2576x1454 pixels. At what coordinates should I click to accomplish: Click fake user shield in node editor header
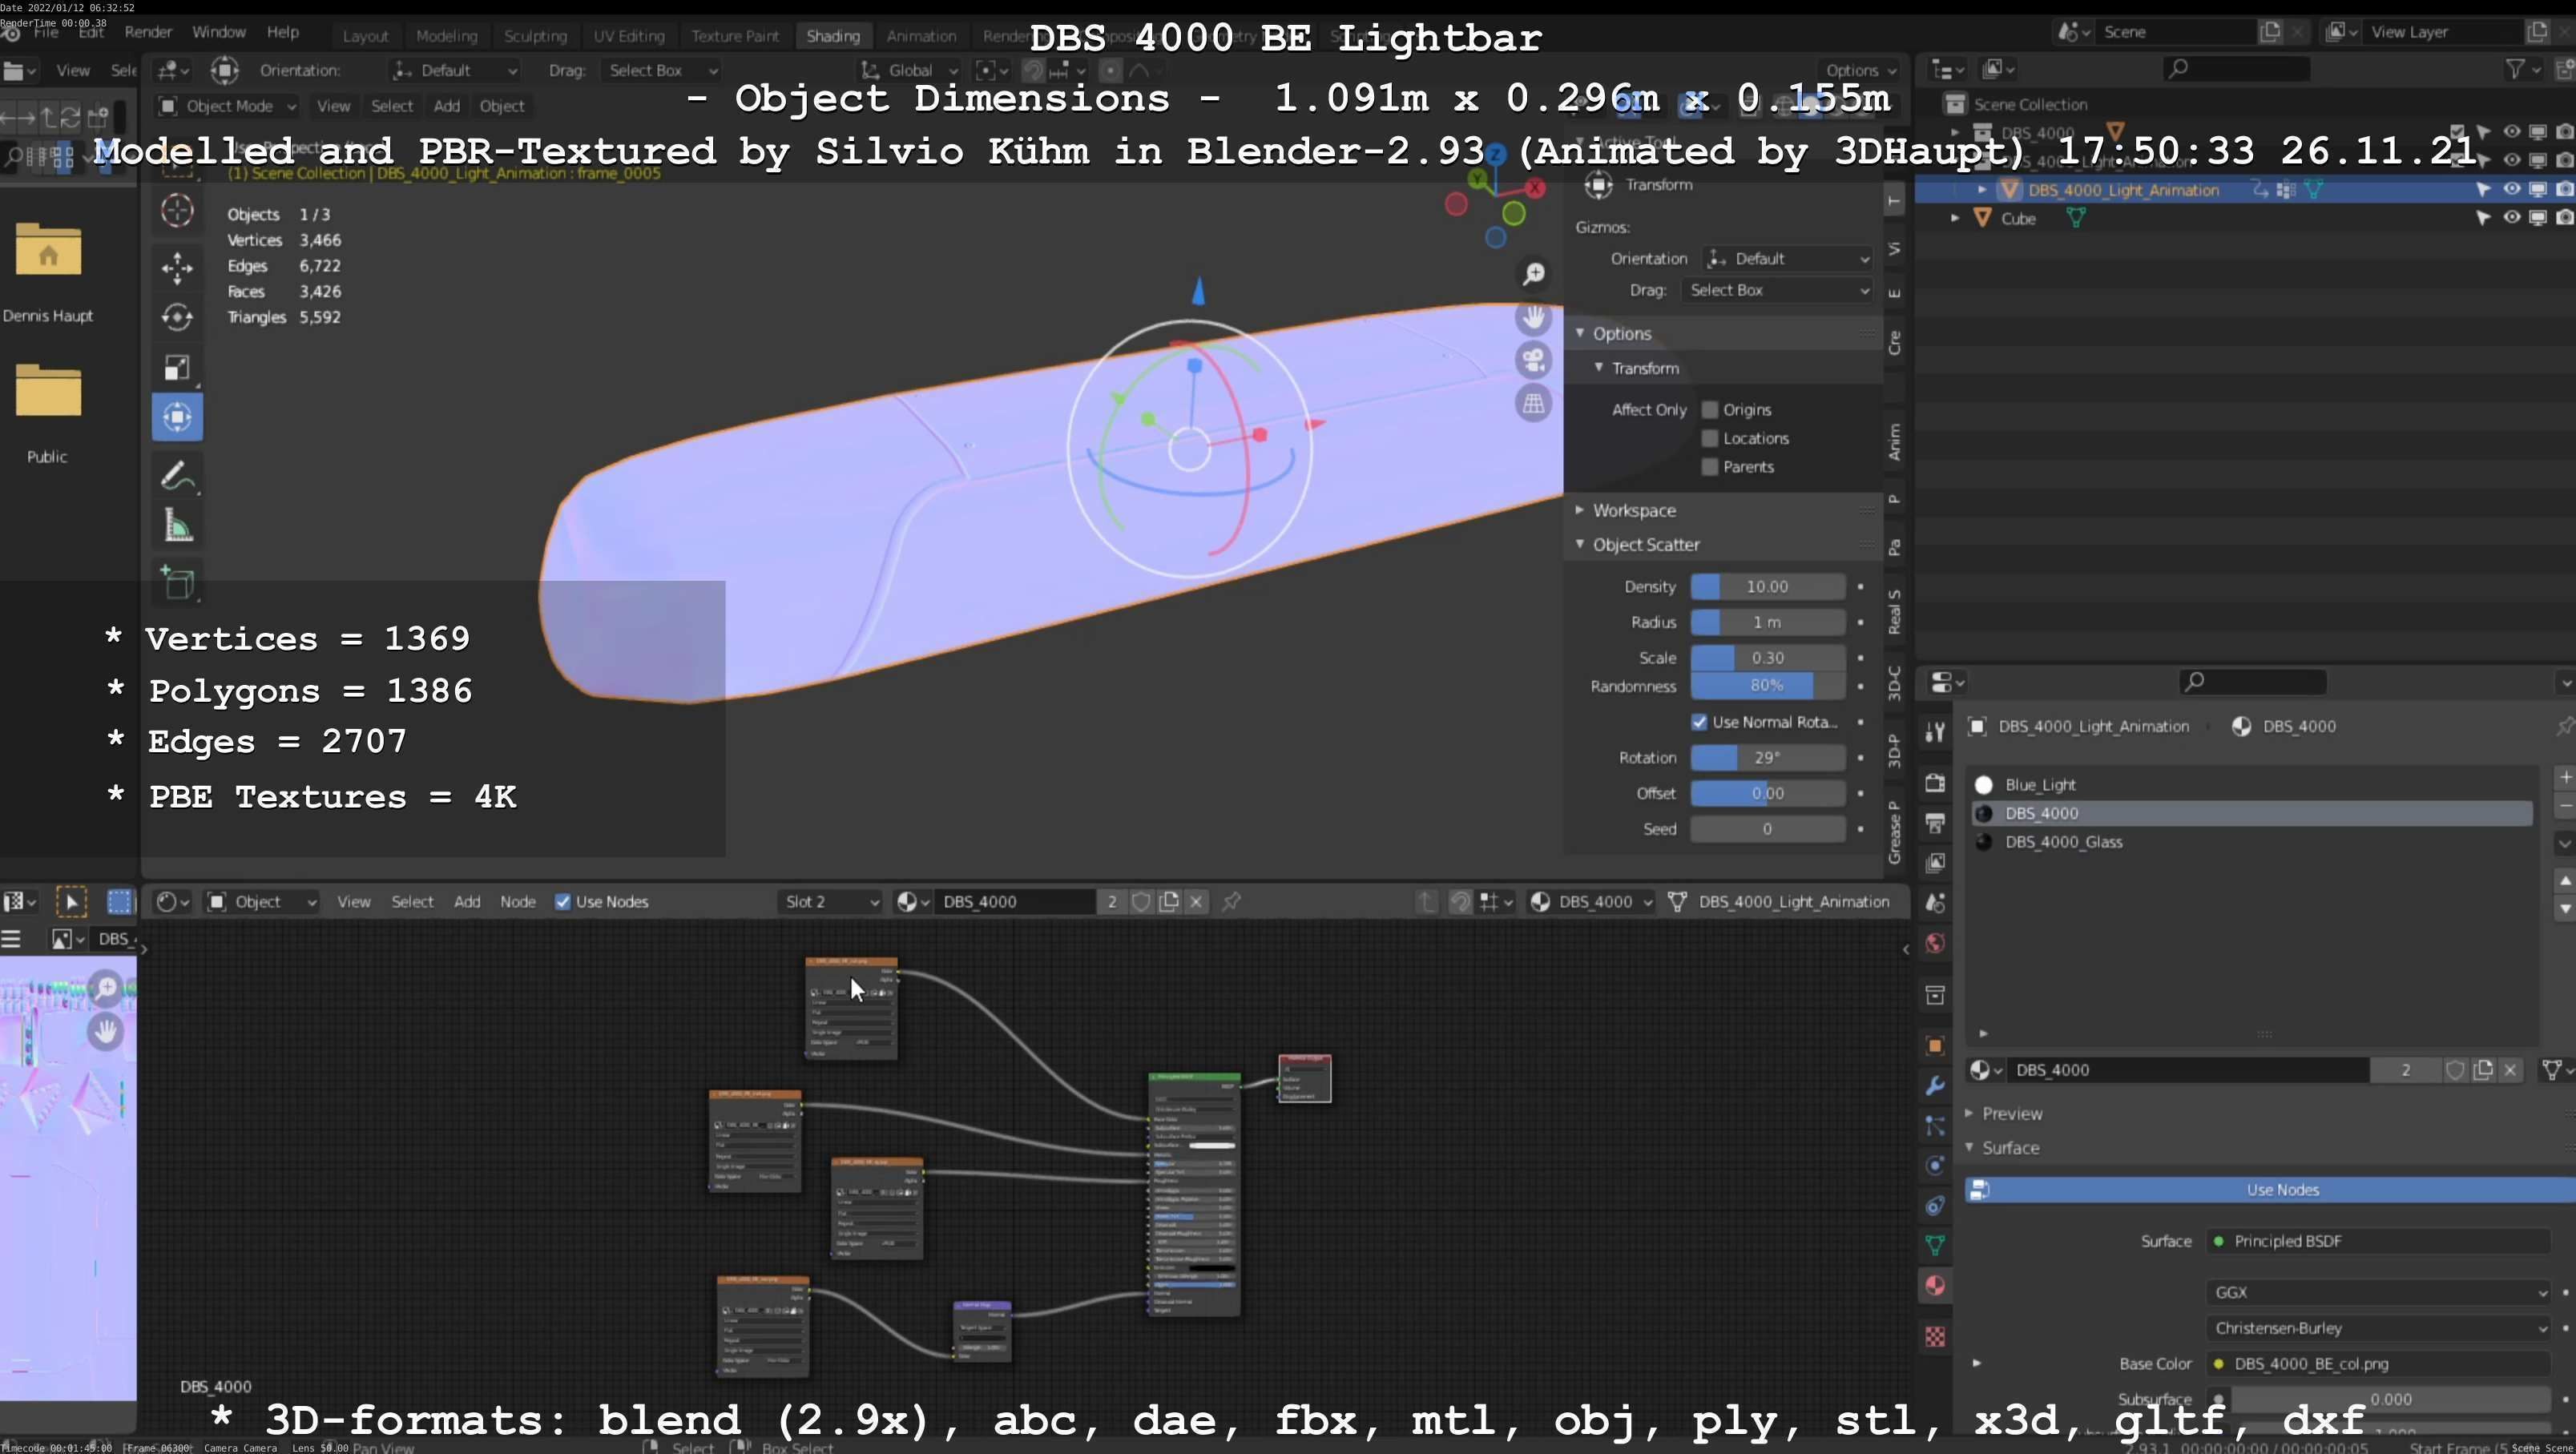click(x=1141, y=902)
